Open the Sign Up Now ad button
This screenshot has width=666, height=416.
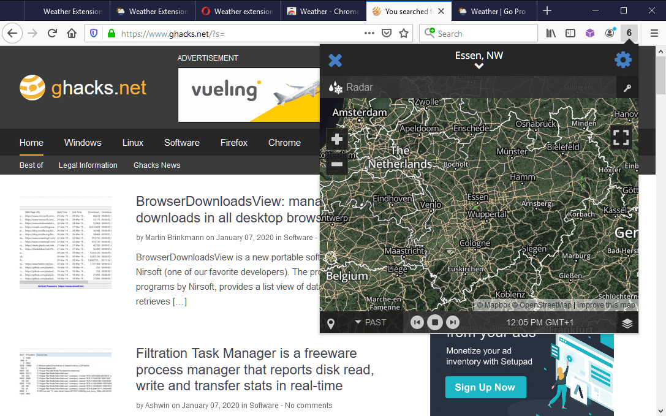coord(485,387)
